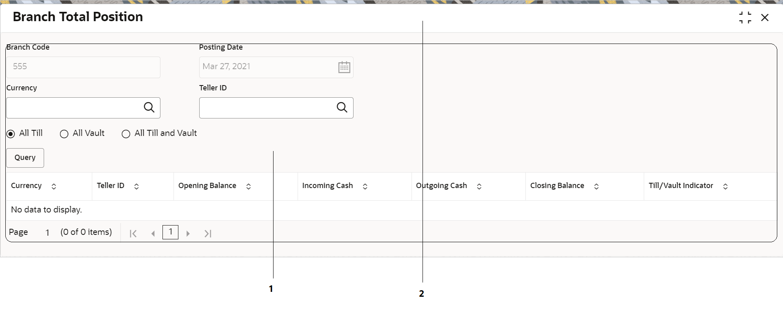
Task: Close the Branch Total Position dialog
Action: [x=765, y=18]
